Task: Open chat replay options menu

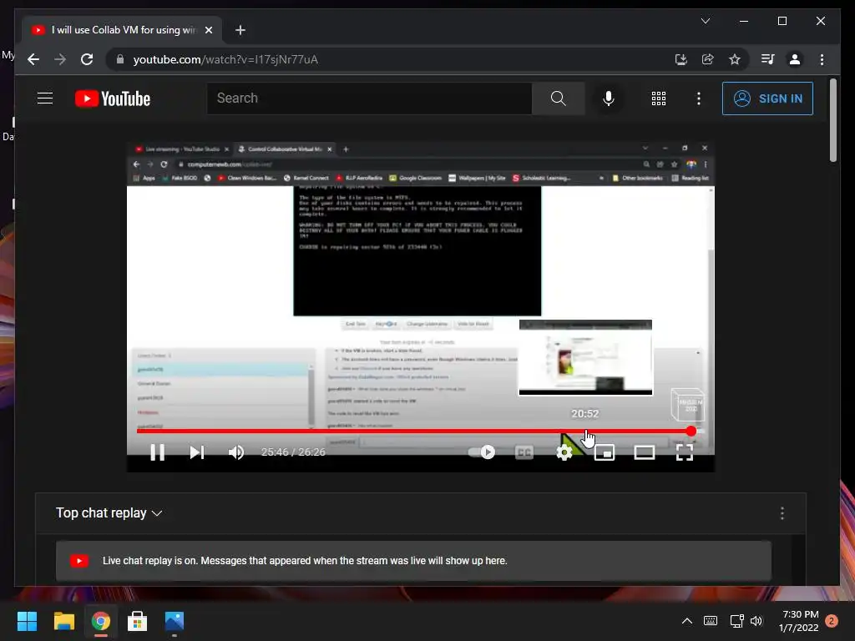Action: point(782,513)
